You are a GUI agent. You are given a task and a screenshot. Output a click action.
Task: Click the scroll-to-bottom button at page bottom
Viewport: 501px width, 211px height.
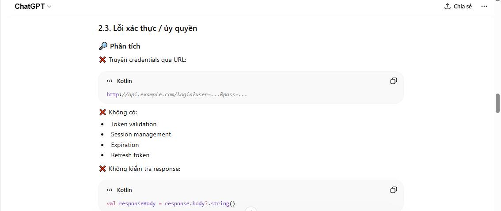[x=250, y=209]
